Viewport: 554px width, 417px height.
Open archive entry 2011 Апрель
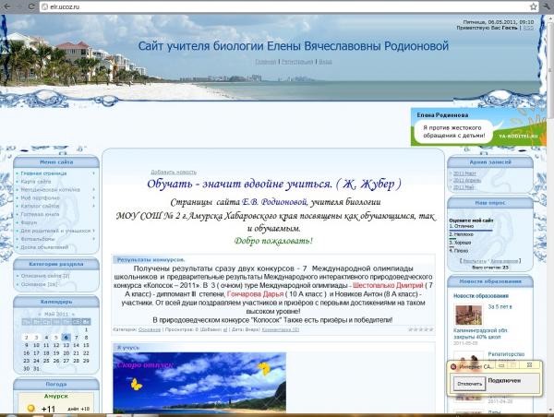466,180
